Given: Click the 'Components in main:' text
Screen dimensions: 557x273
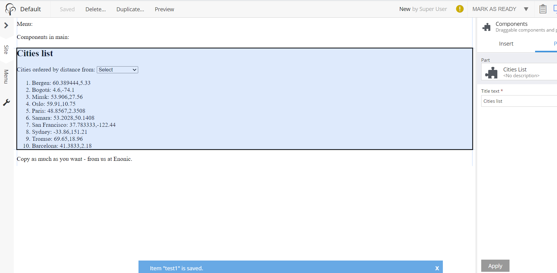Looking at the screenshot, I should (43, 37).
